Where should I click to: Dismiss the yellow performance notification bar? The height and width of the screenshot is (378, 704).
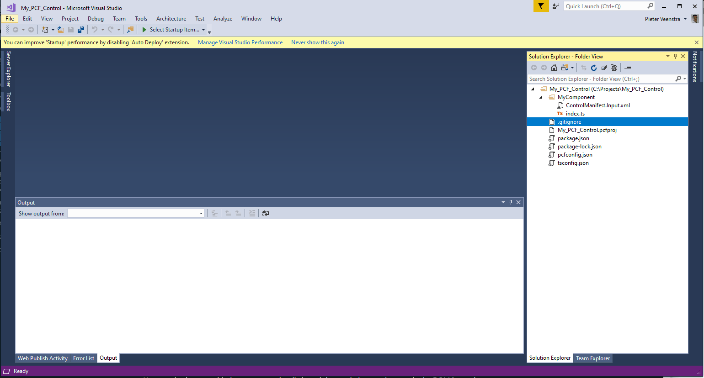pyautogui.click(x=697, y=42)
